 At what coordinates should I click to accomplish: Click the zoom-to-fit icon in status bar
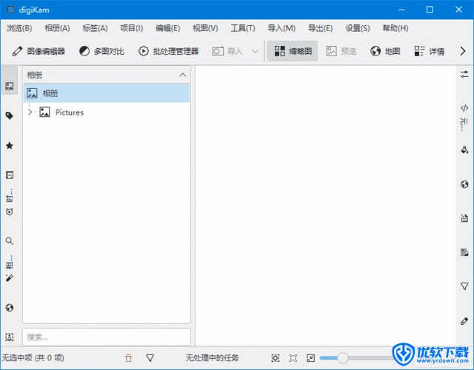pos(275,358)
